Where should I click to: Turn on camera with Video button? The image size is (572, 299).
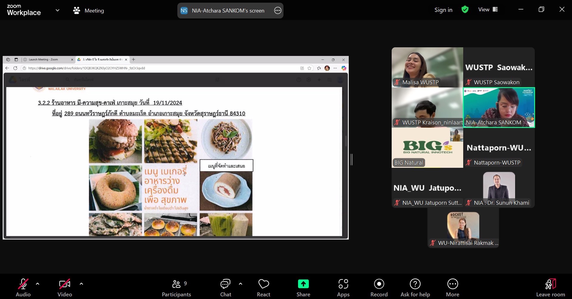(x=65, y=288)
